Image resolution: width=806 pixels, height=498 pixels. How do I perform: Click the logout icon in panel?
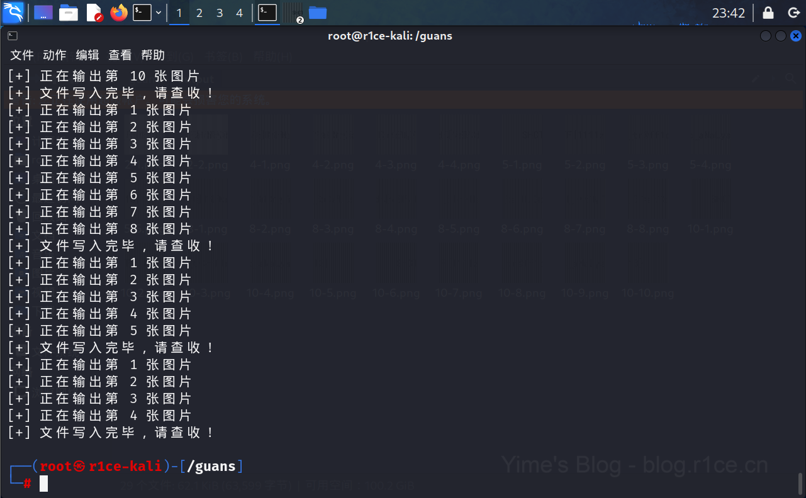pyautogui.click(x=793, y=13)
